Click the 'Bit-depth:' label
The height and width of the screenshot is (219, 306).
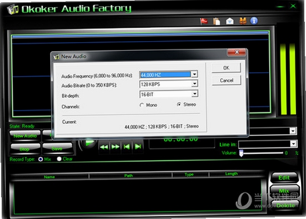(x=71, y=96)
